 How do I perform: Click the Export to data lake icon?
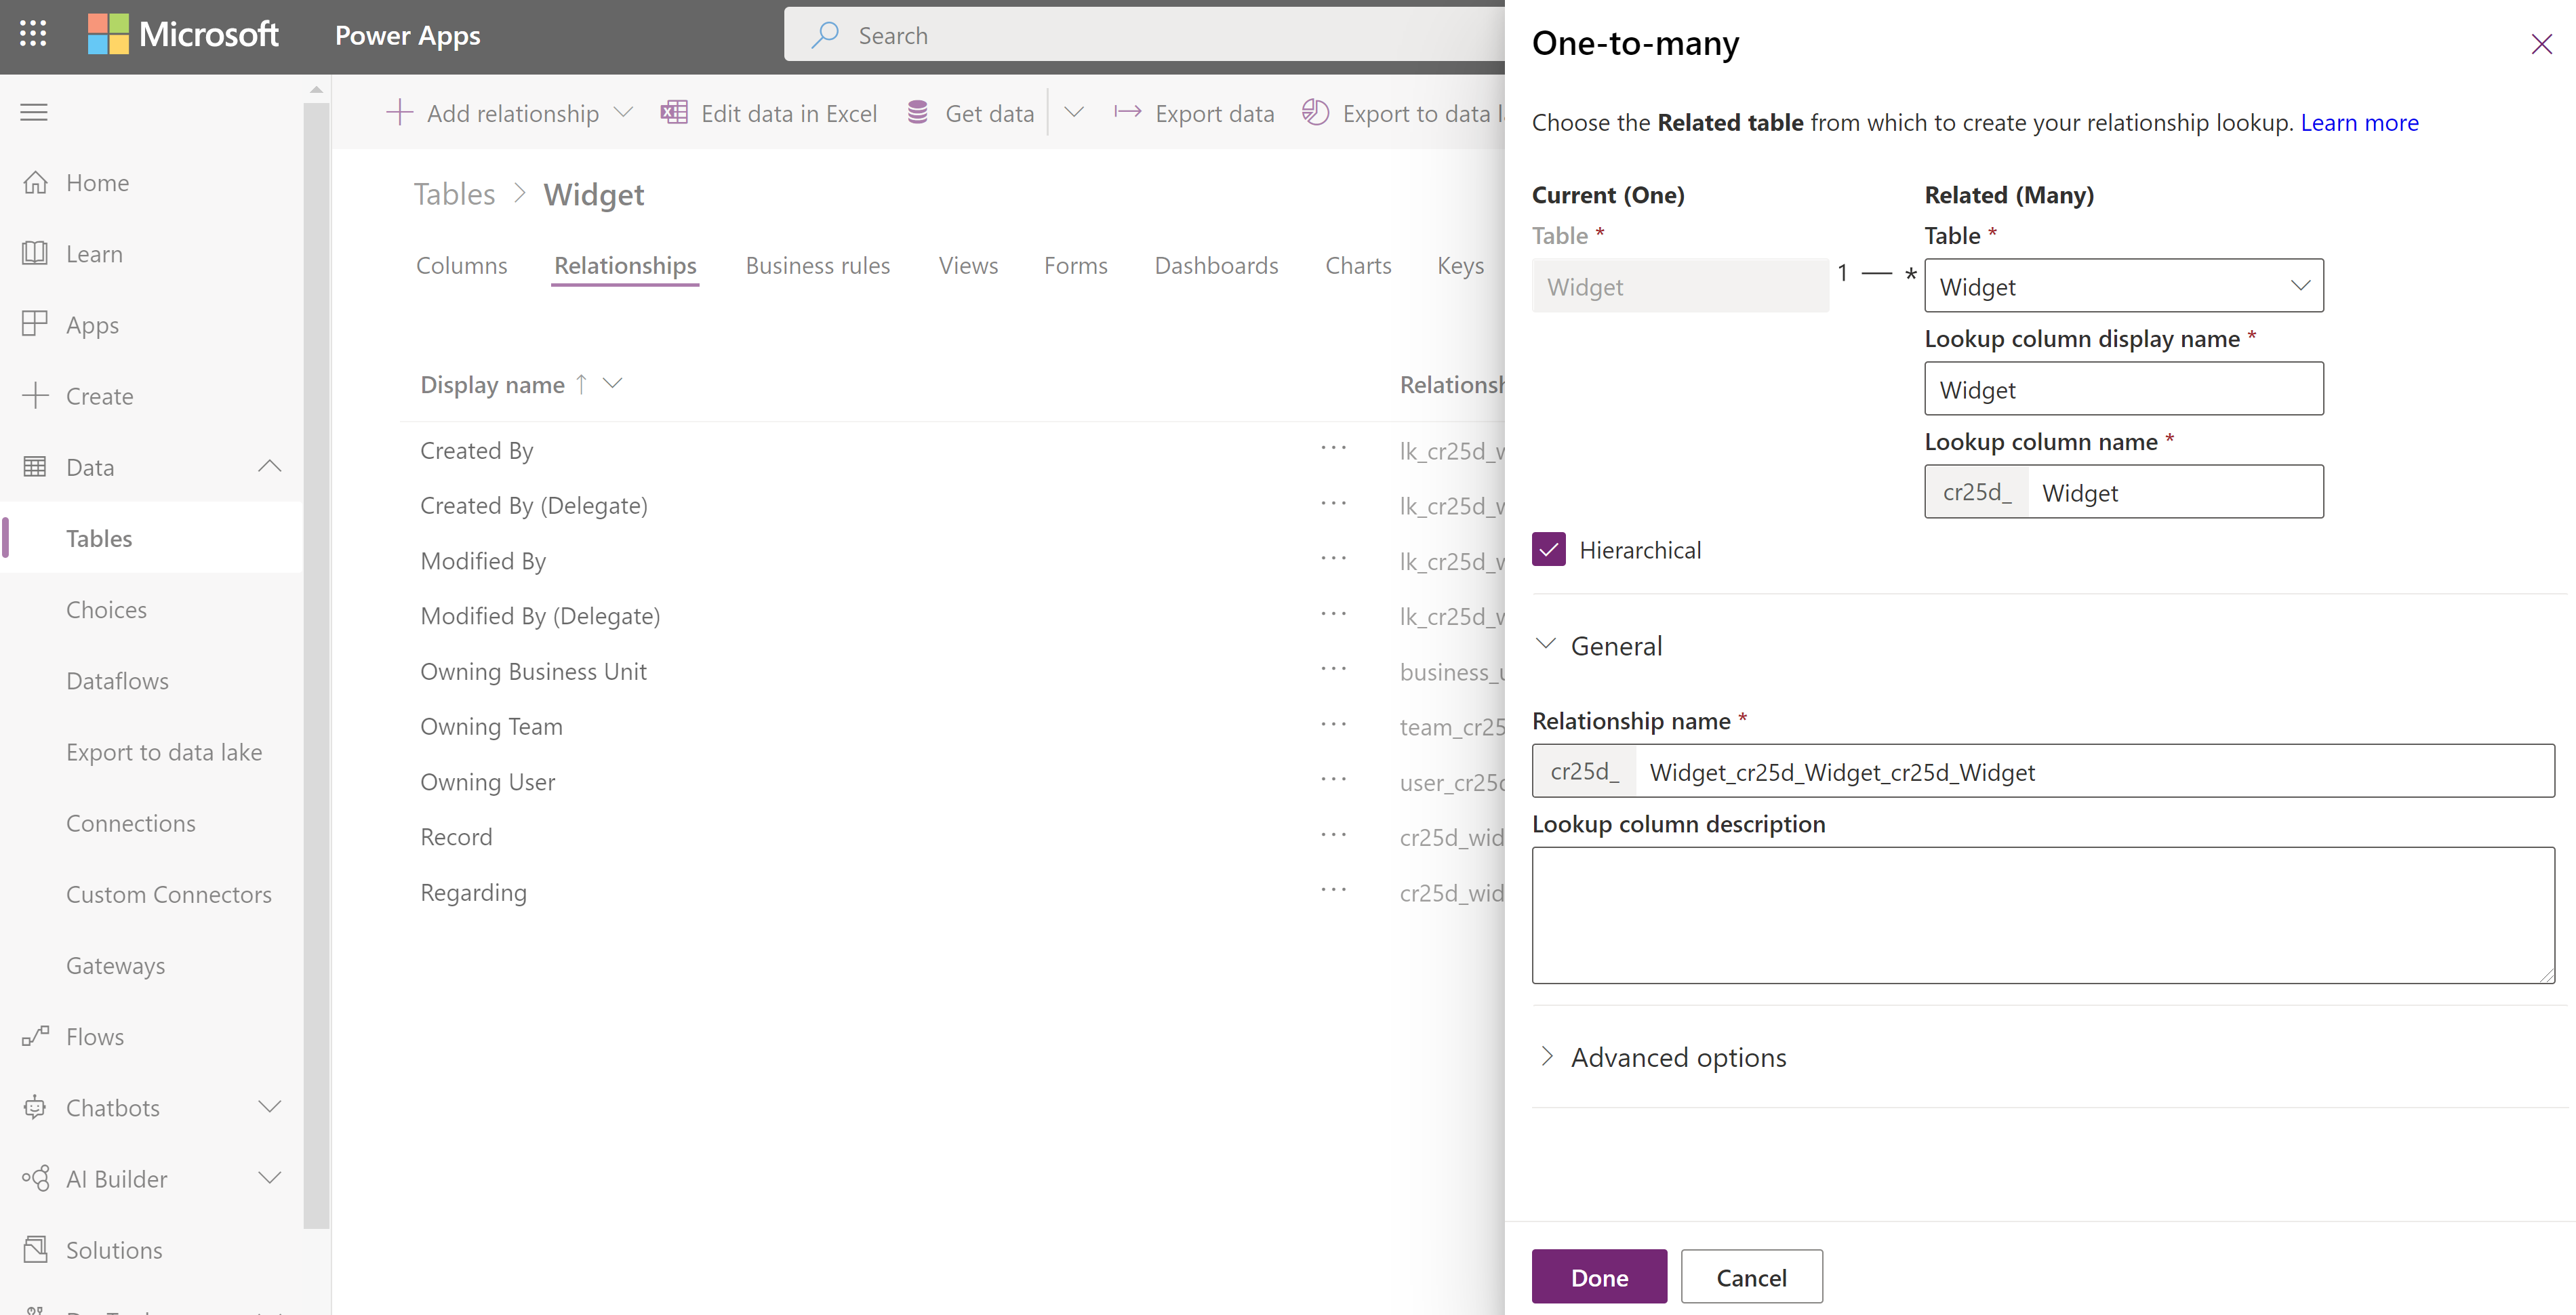1315,113
